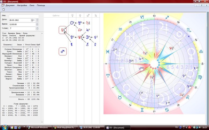Click the info panel scrollbar down arrow

(x=42, y=122)
